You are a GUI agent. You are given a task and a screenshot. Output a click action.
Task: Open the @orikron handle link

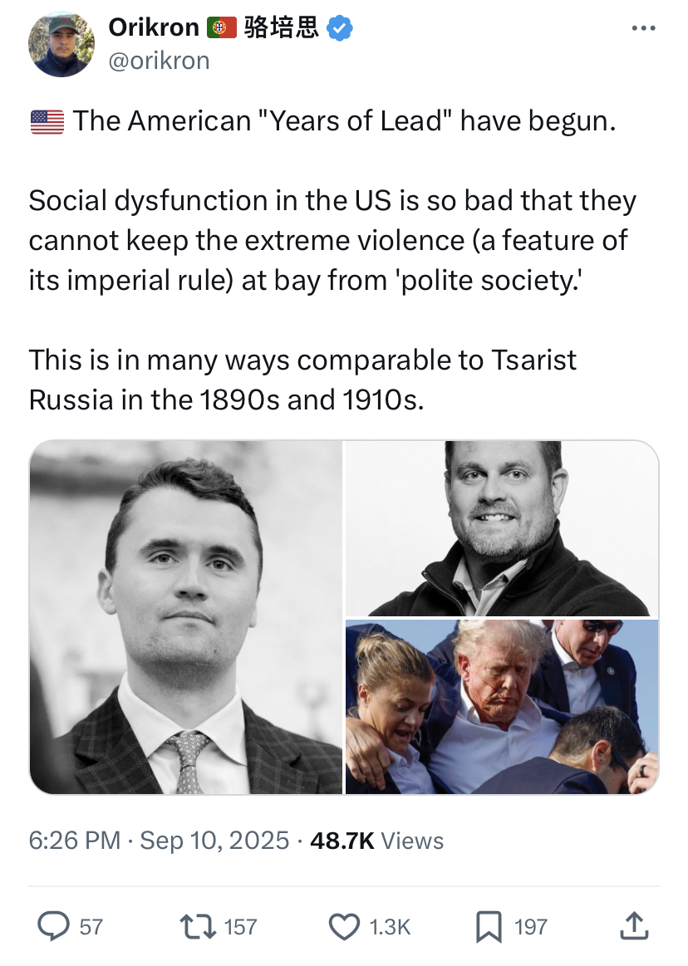pyautogui.click(x=159, y=61)
